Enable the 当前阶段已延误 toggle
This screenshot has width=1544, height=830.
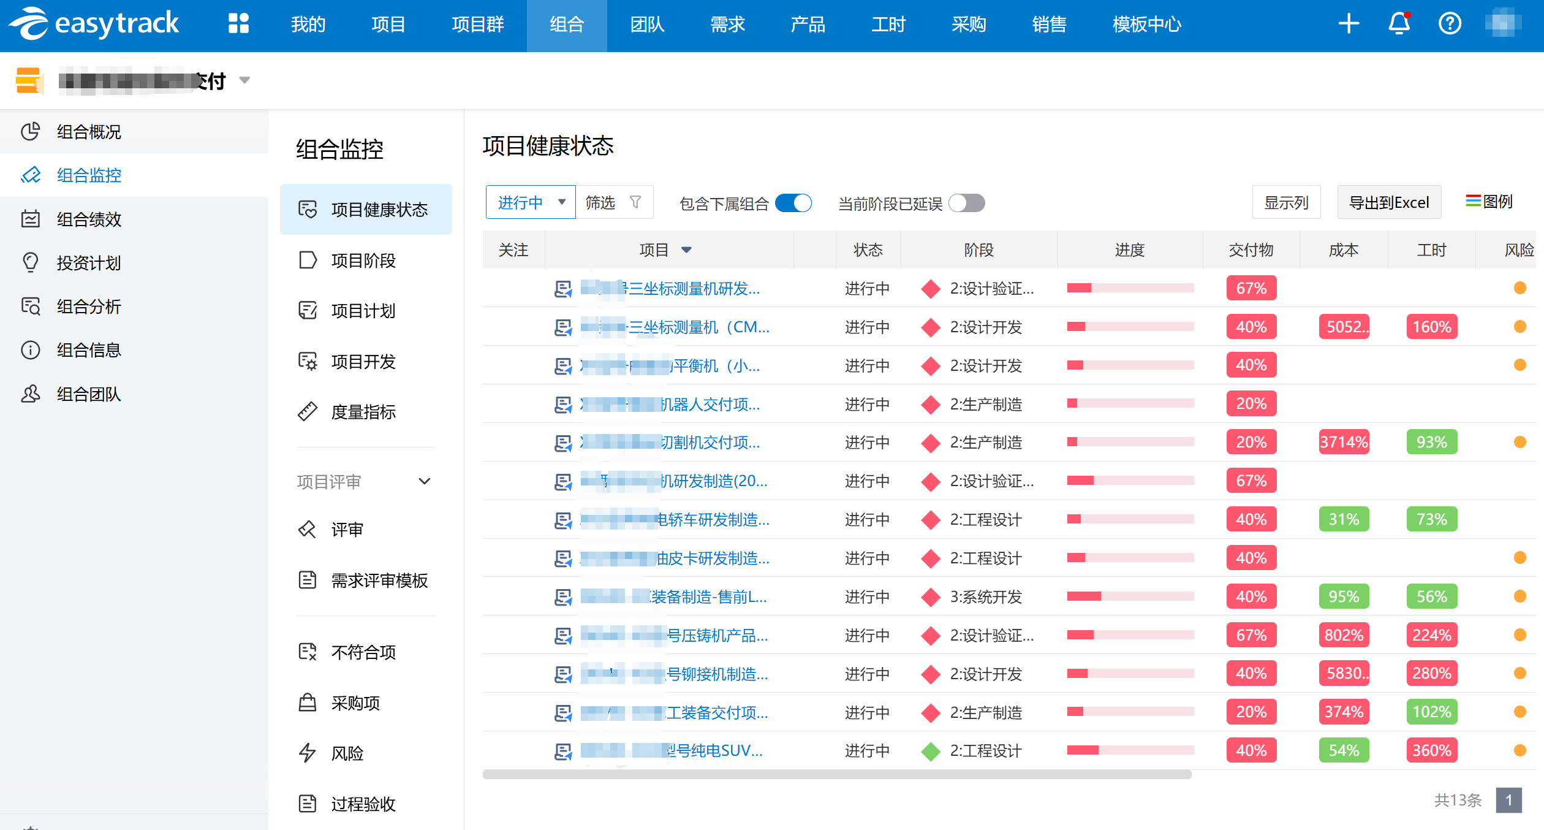[966, 203]
